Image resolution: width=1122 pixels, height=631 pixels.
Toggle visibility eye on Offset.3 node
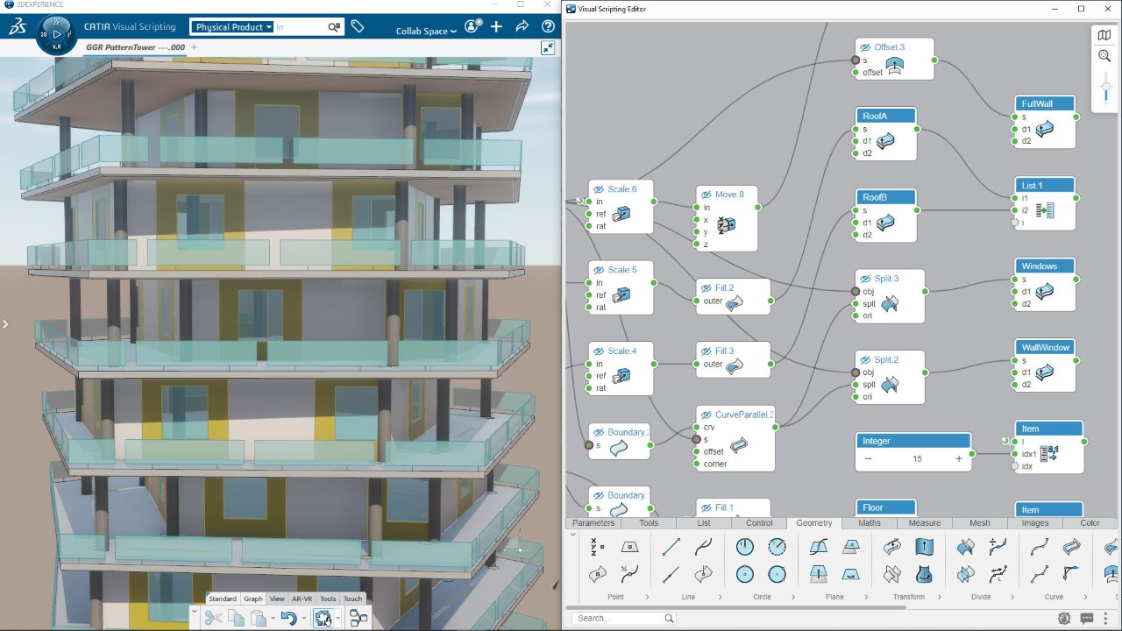865,47
